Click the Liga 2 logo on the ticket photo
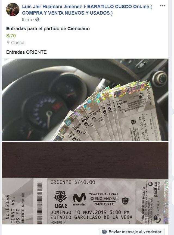The height and width of the screenshot is (235, 174). (x=61, y=199)
